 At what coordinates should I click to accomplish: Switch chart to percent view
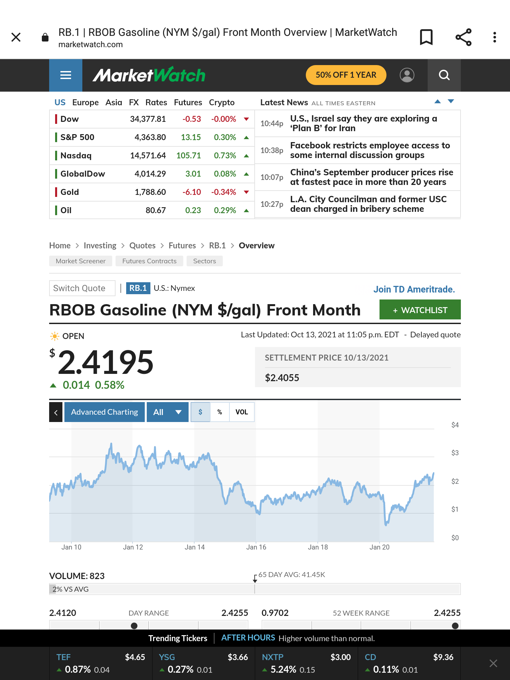(219, 412)
